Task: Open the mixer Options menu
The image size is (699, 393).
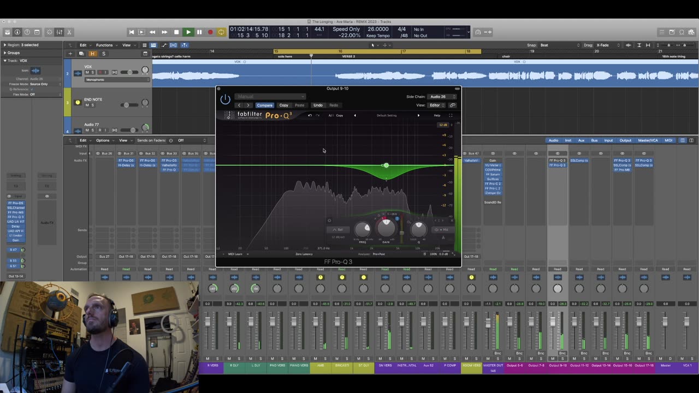Action: coord(104,140)
